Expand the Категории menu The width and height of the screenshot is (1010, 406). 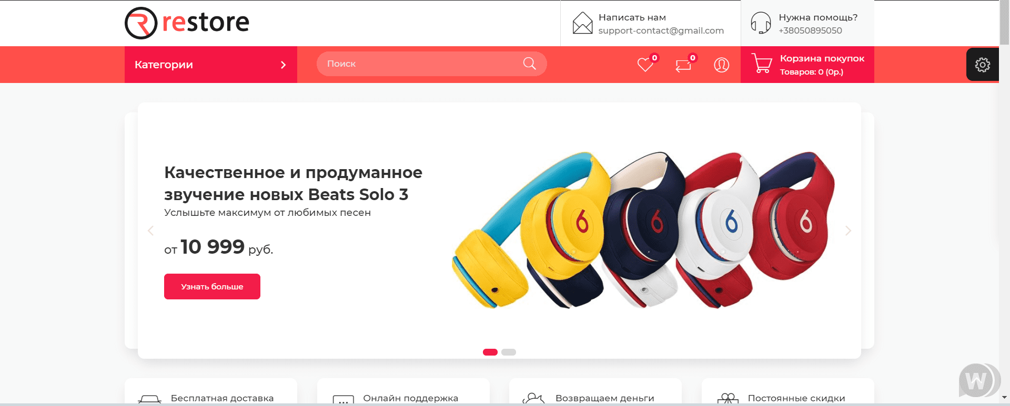click(211, 65)
